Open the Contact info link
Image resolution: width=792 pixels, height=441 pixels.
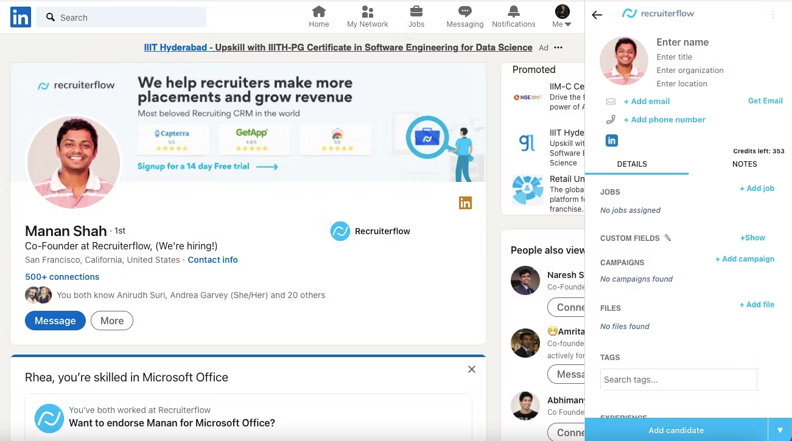click(x=212, y=260)
